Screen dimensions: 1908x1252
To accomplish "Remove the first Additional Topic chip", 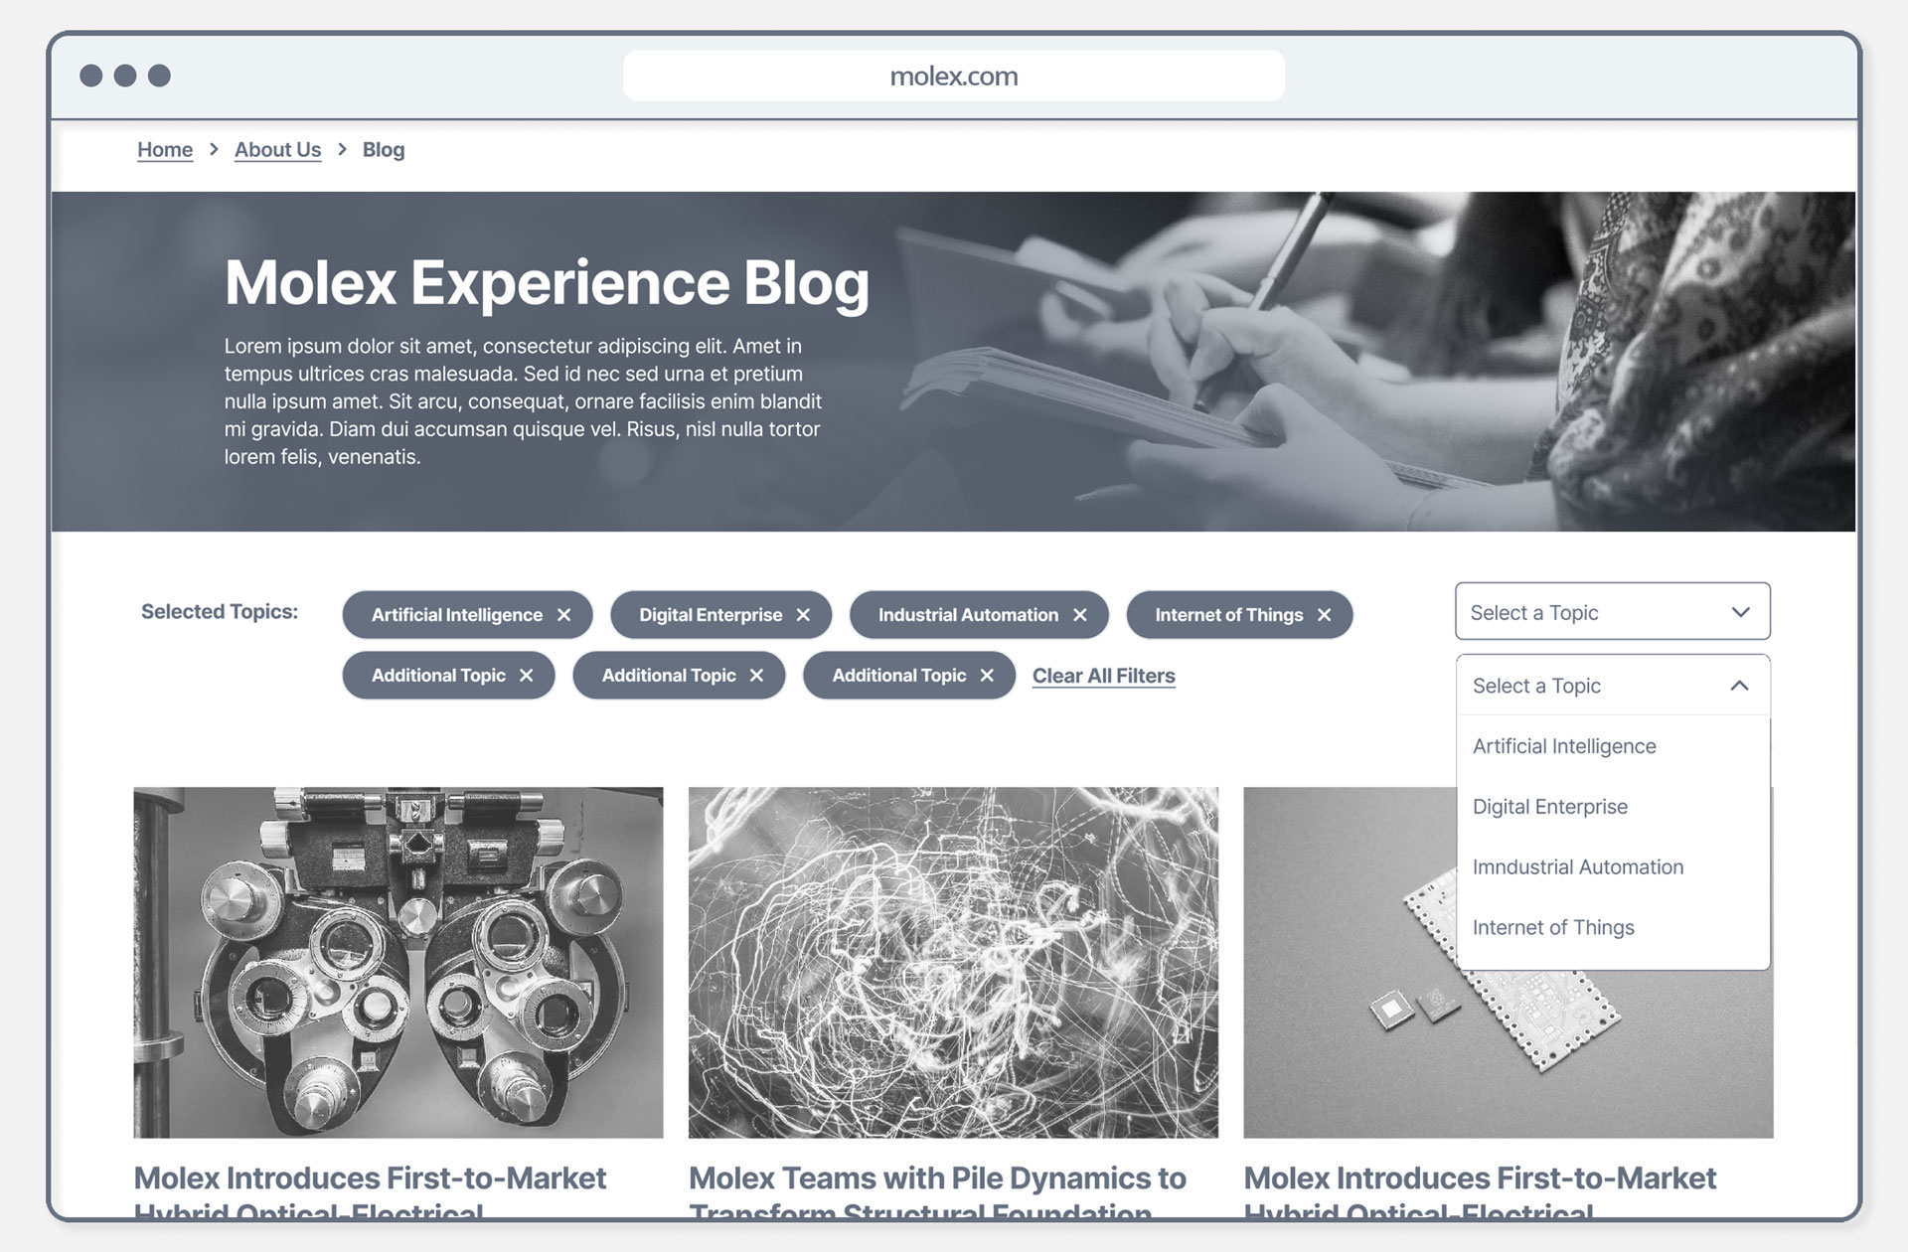I will (527, 676).
